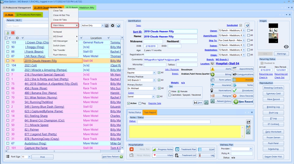
Task: Show images with the eye icon
Action: click(x=286, y=47)
